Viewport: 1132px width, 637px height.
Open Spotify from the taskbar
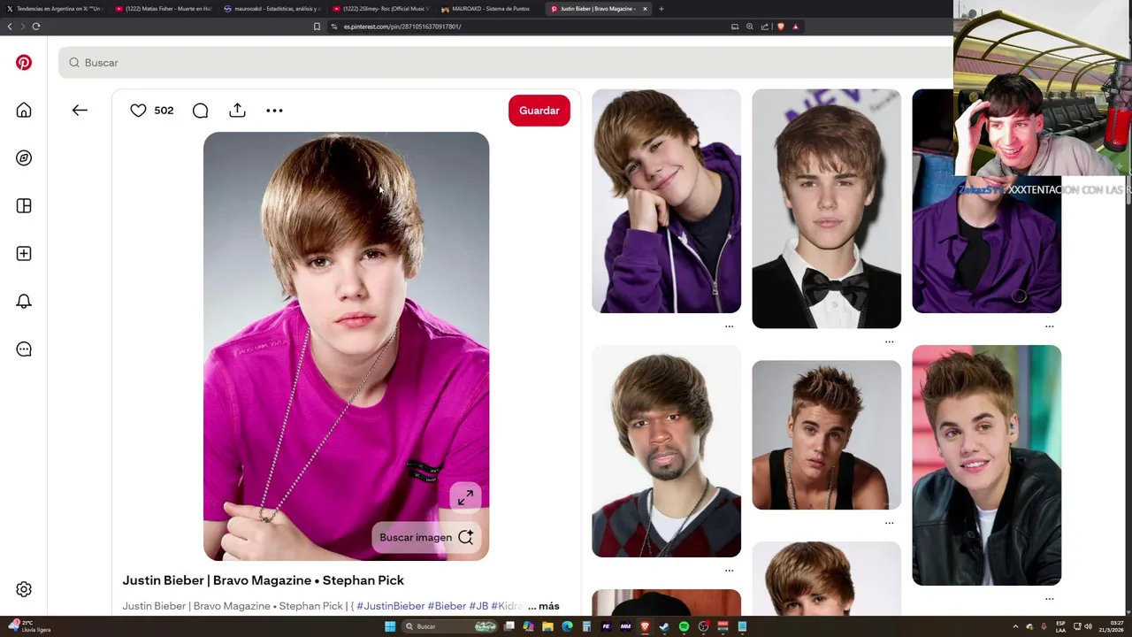pos(684,626)
